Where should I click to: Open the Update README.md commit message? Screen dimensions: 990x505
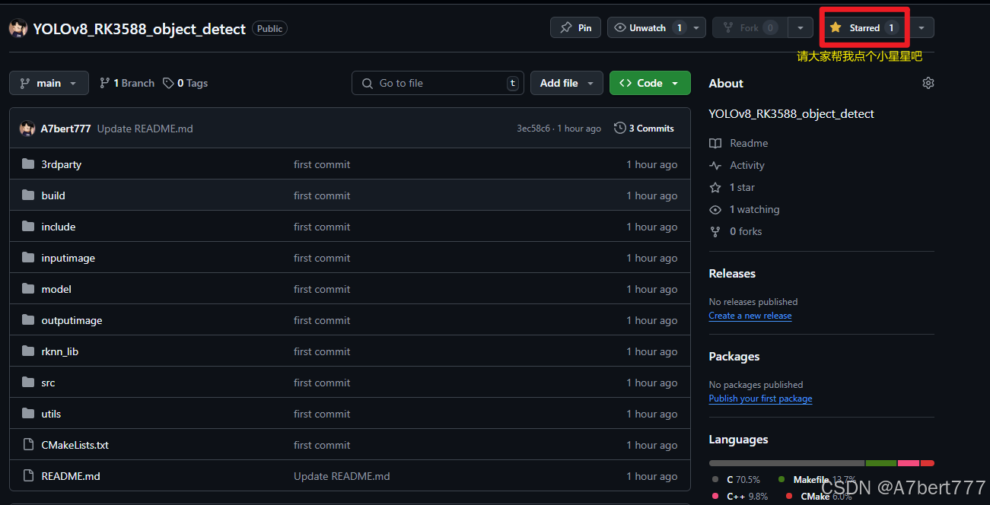145,129
